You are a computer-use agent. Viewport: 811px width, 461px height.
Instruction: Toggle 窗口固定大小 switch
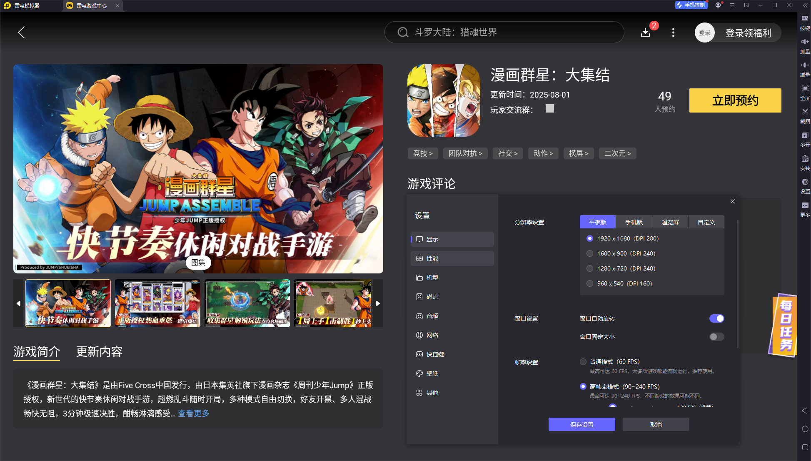[x=716, y=337]
